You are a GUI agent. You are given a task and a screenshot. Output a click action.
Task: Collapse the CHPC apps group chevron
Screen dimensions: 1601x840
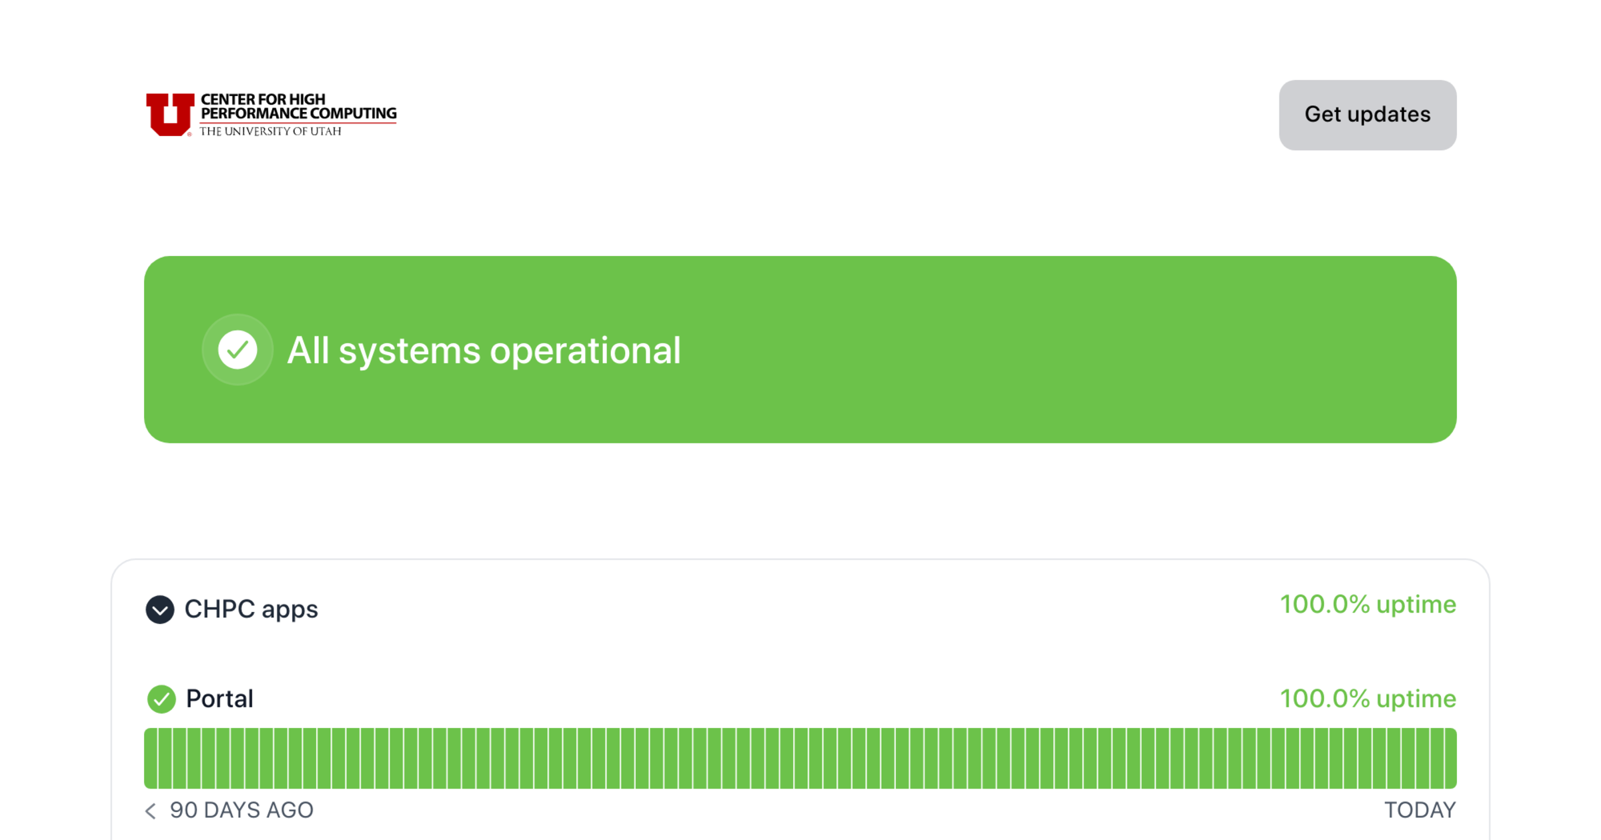click(160, 609)
